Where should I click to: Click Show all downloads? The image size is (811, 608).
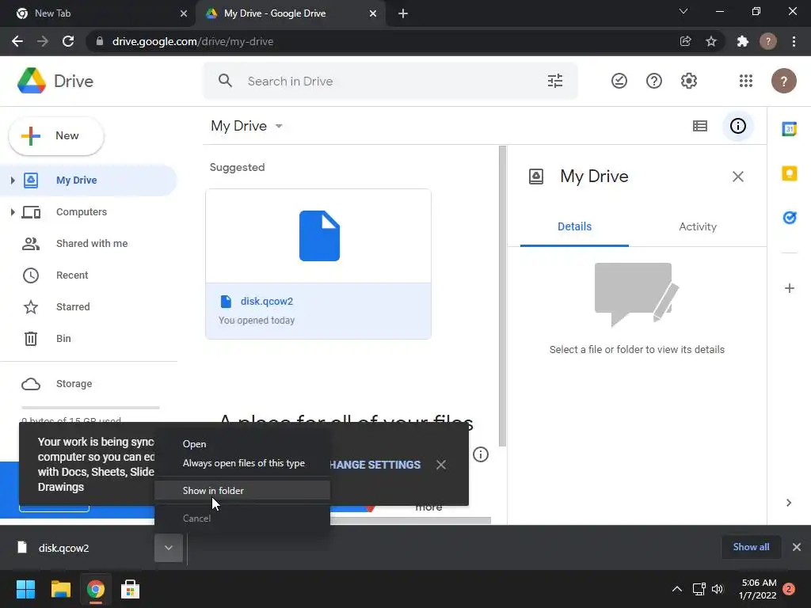point(751,547)
